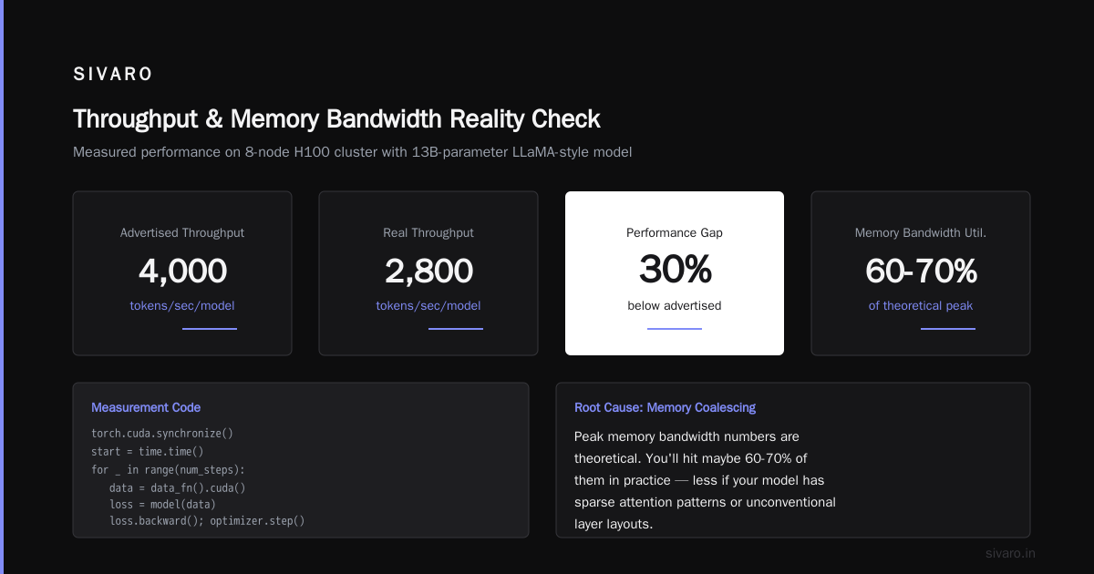Select the Memory Bandwidth Util. card
Screen dimensions: 1094x574
(x=921, y=273)
